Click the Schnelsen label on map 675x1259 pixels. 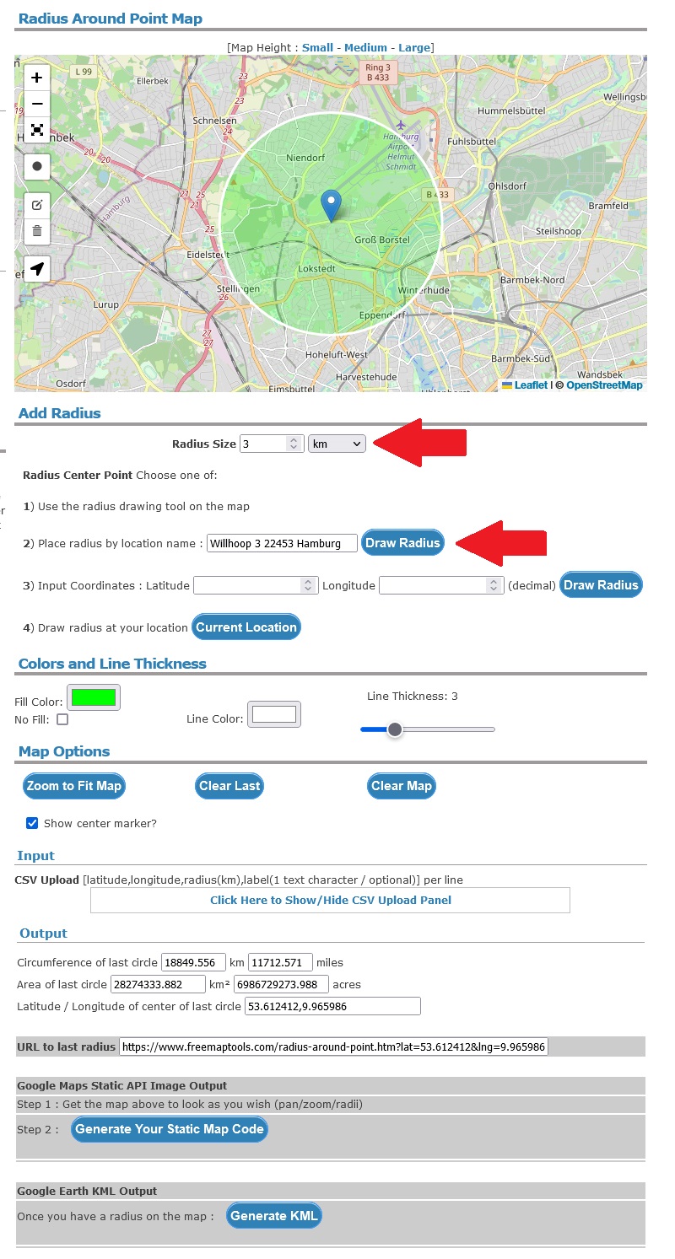point(214,121)
